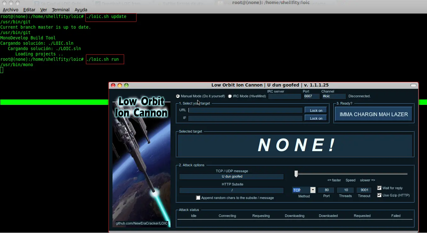This screenshot has height=233, width=427.
Task: Click the Threads field showing 10
Action: [345, 190]
